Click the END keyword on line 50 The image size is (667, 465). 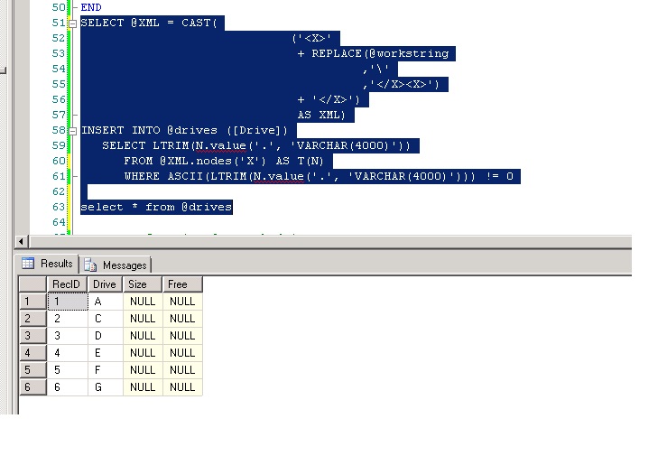click(x=91, y=7)
